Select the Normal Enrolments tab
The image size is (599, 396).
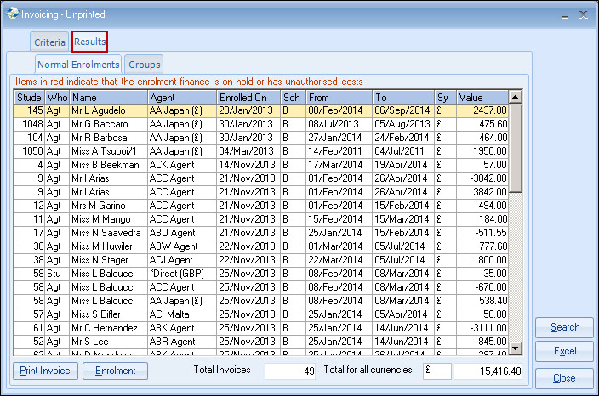(78, 65)
